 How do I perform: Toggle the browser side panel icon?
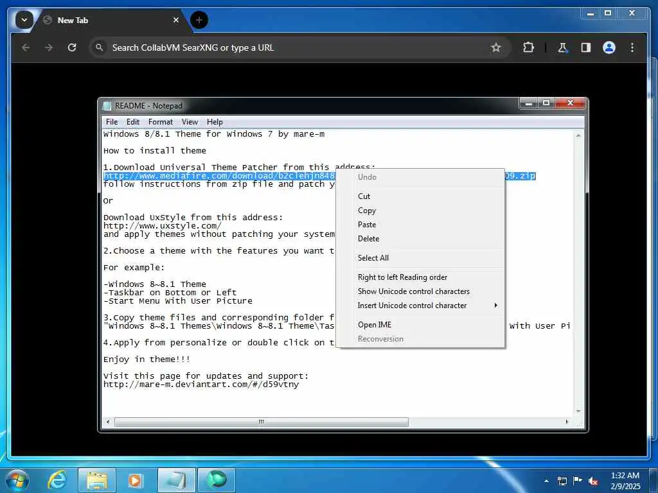586,48
